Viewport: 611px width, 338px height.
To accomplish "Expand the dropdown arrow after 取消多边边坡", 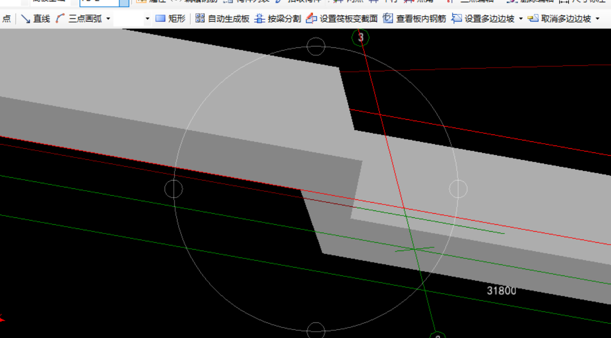I will point(598,19).
